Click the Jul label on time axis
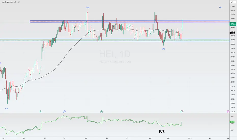The height and width of the screenshot is (140, 237). pos(64,138)
